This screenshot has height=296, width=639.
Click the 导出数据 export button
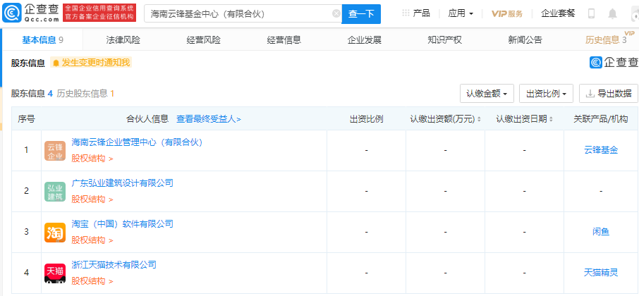pyautogui.click(x=609, y=93)
